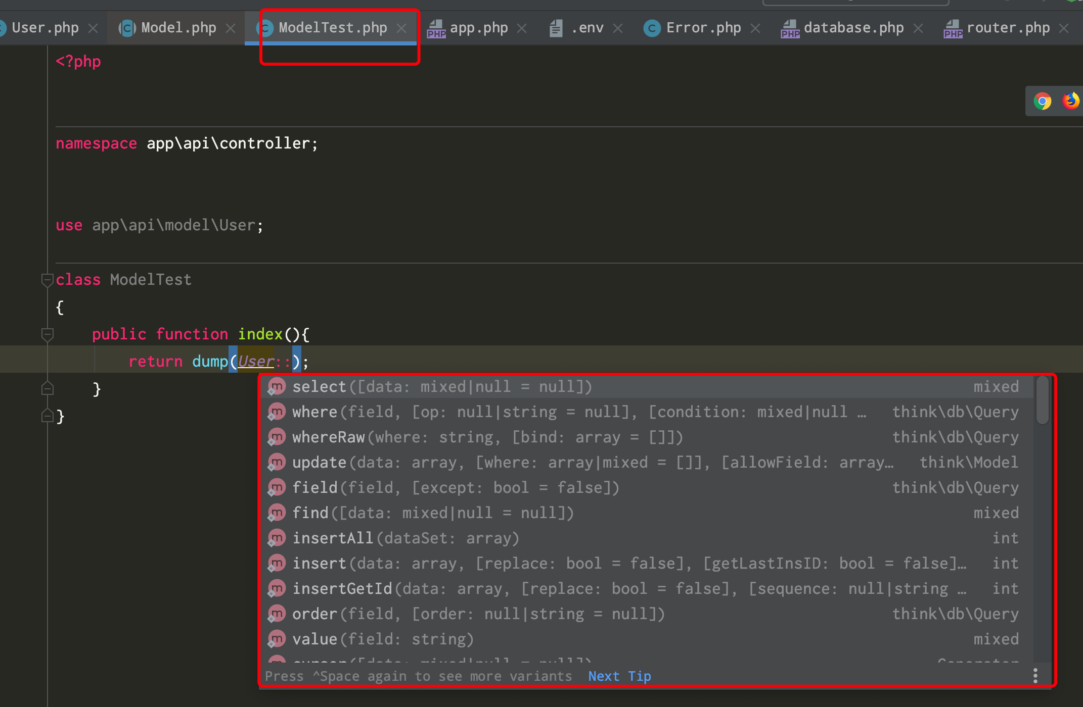
Task: Click the three-dot options icon in completion popup
Action: (1035, 676)
